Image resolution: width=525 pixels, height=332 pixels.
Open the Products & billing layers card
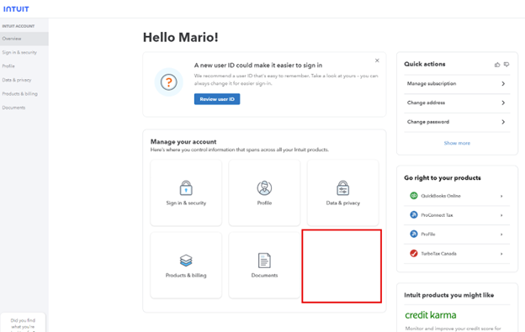coord(186,265)
